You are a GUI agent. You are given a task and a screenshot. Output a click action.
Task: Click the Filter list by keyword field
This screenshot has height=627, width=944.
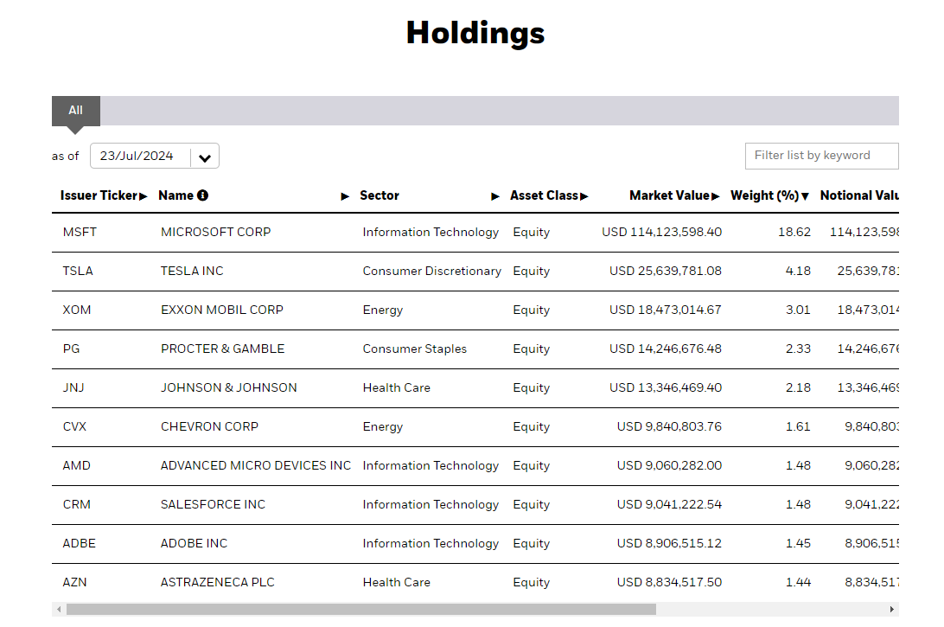point(821,156)
